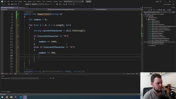176x99 pixels.
Task: Click the Start Without Debugging outline play icon
Action: coord(51,4)
